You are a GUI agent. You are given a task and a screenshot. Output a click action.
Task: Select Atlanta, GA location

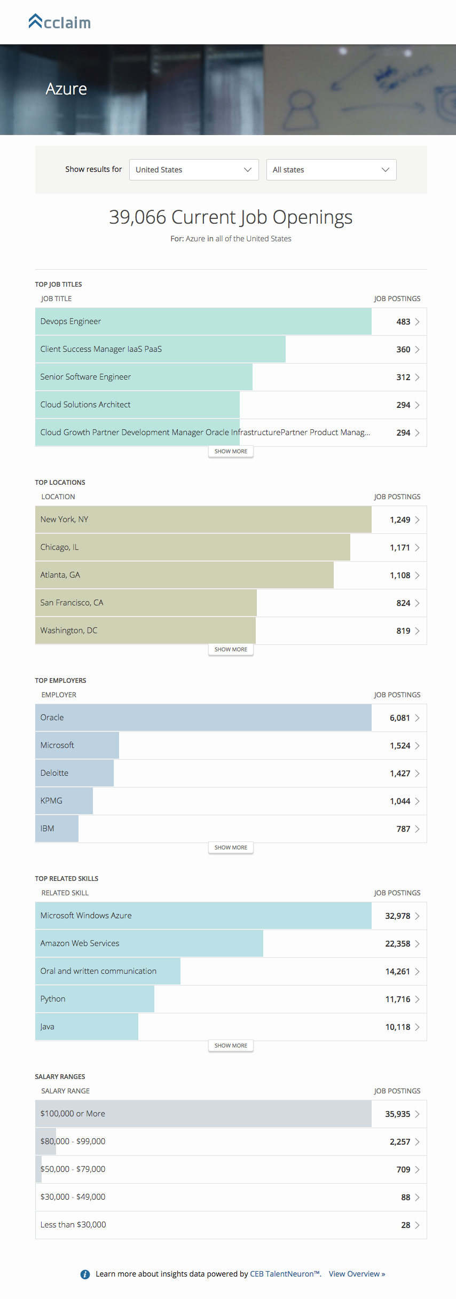60,575
